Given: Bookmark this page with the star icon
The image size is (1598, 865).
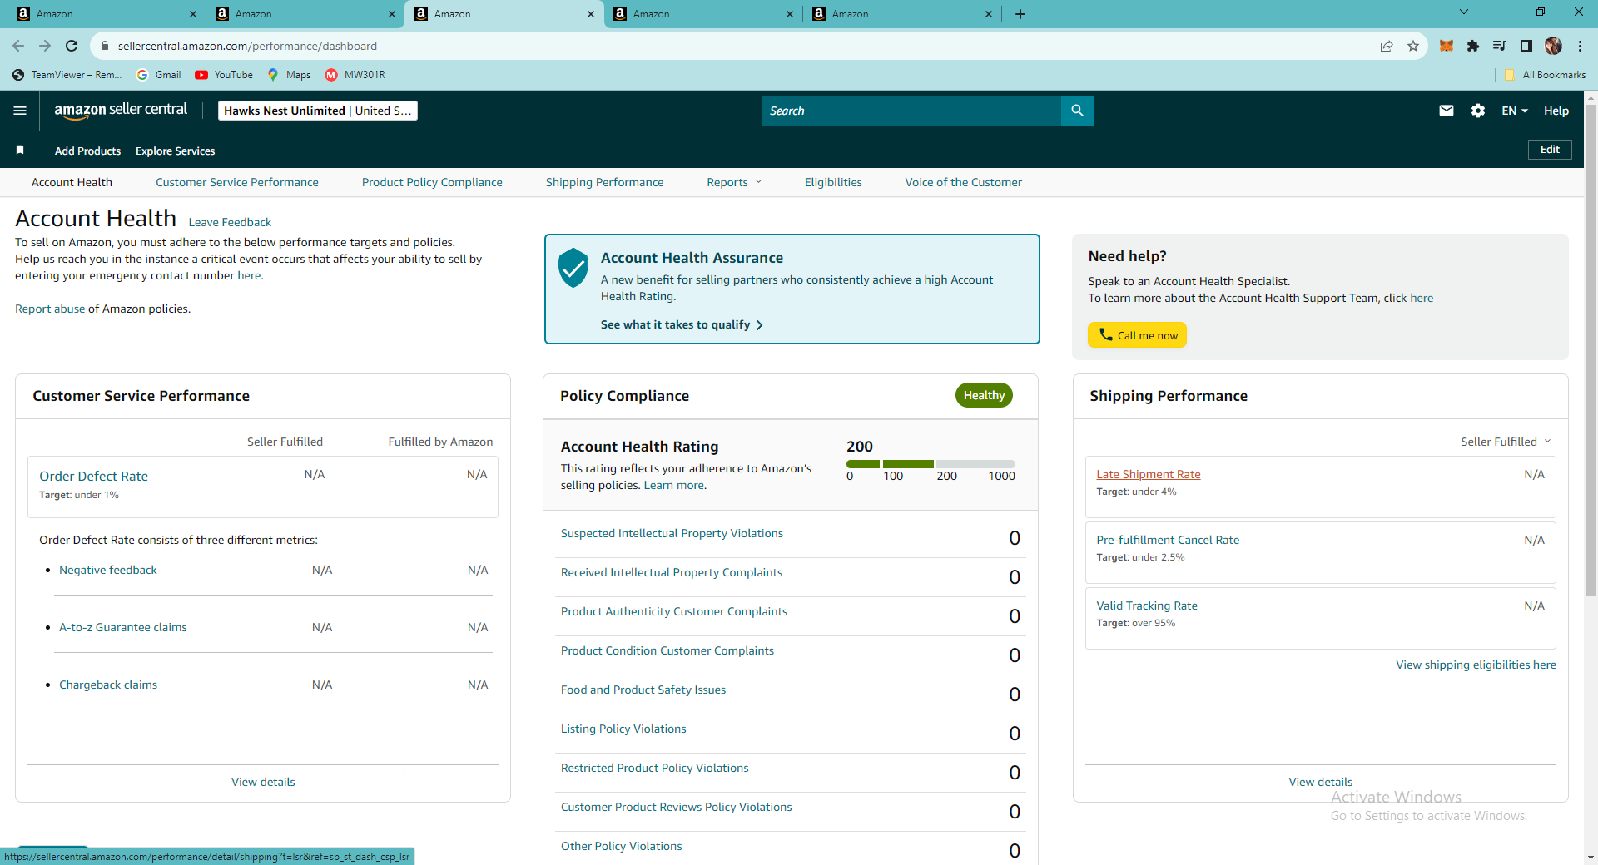Looking at the screenshot, I should pos(1413,46).
